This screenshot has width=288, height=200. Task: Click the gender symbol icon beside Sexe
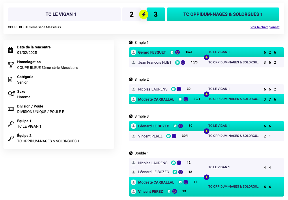click(11, 94)
